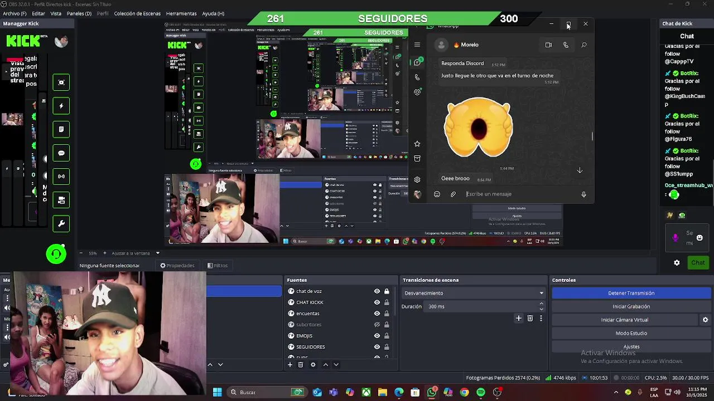Hide the chat de voz source
Image resolution: width=714 pixels, height=401 pixels.
(x=377, y=291)
